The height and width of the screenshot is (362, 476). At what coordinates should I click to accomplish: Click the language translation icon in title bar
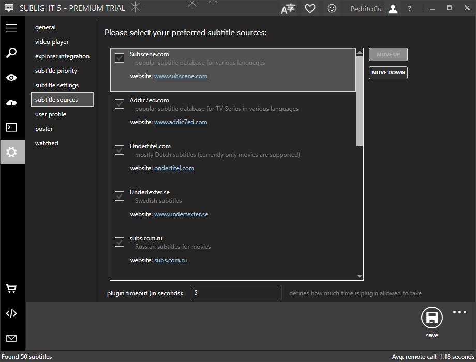click(288, 8)
